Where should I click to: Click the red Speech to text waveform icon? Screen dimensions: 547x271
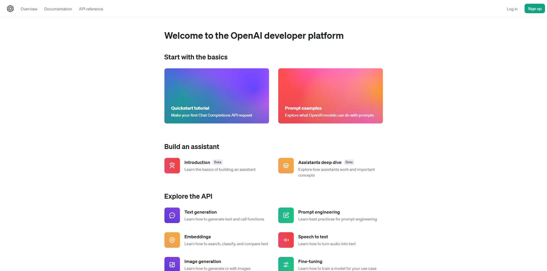(x=286, y=240)
